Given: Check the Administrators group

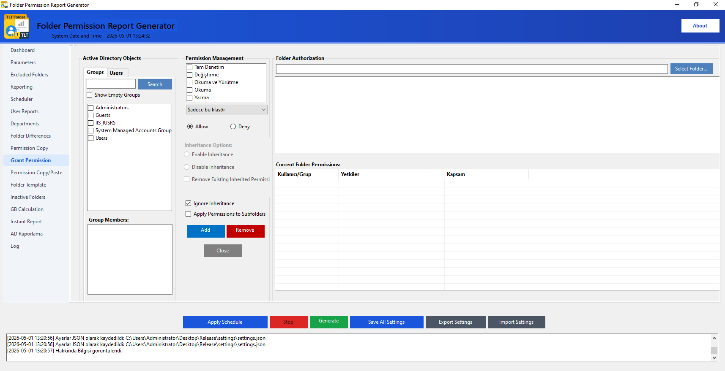Looking at the screenshot, I should click(90, 108).
